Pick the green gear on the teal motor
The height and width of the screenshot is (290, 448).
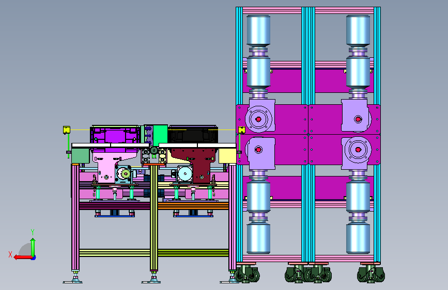pyautogui.click(x=125, y=173)
